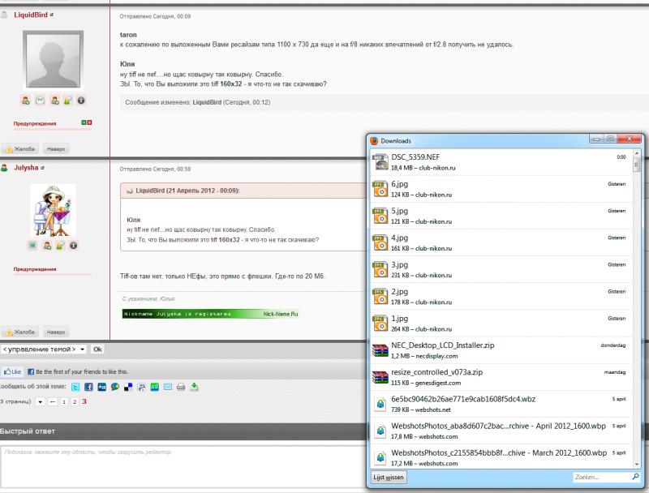Select the 6e5bc90462b26ae771e9cab1608f5dc4.wbz download
The image size is (649, 493).
(501, 404)
